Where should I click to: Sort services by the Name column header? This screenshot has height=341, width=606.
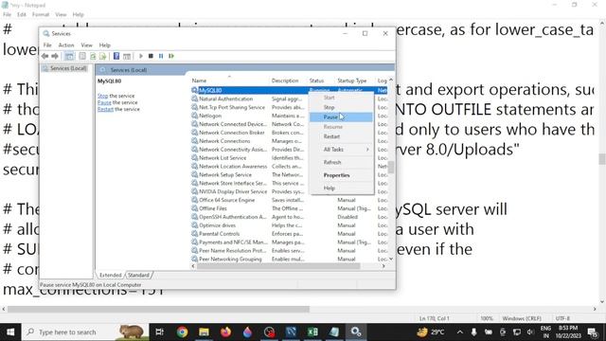pos(229,81)
